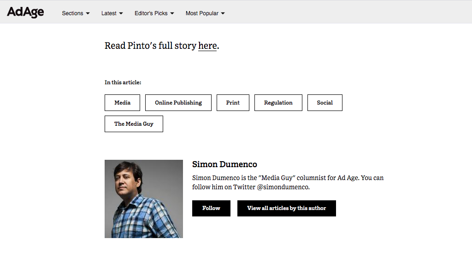
Task: Expand the Most Popular menu
Action: click(205, 13)
